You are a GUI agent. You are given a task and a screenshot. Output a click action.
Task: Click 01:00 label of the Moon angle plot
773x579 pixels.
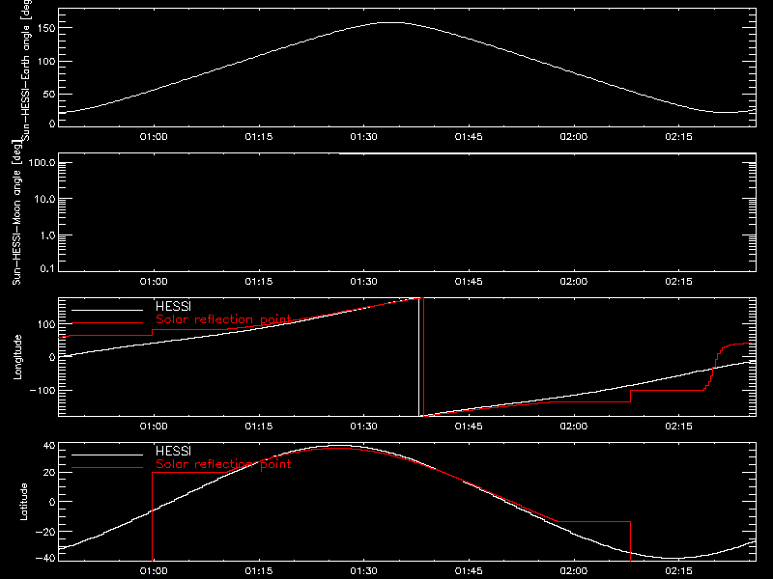154,282
